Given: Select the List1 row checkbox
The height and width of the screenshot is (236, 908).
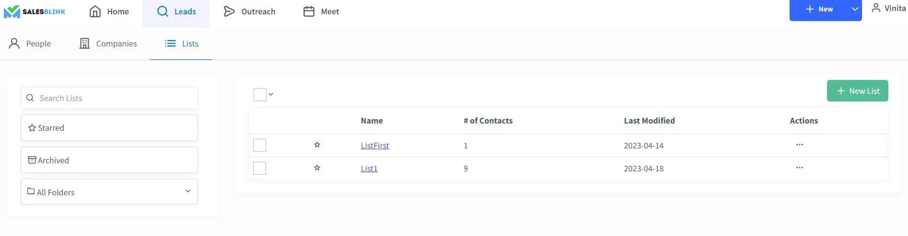Looking at the screenshot, I should [x=259, y=168].
